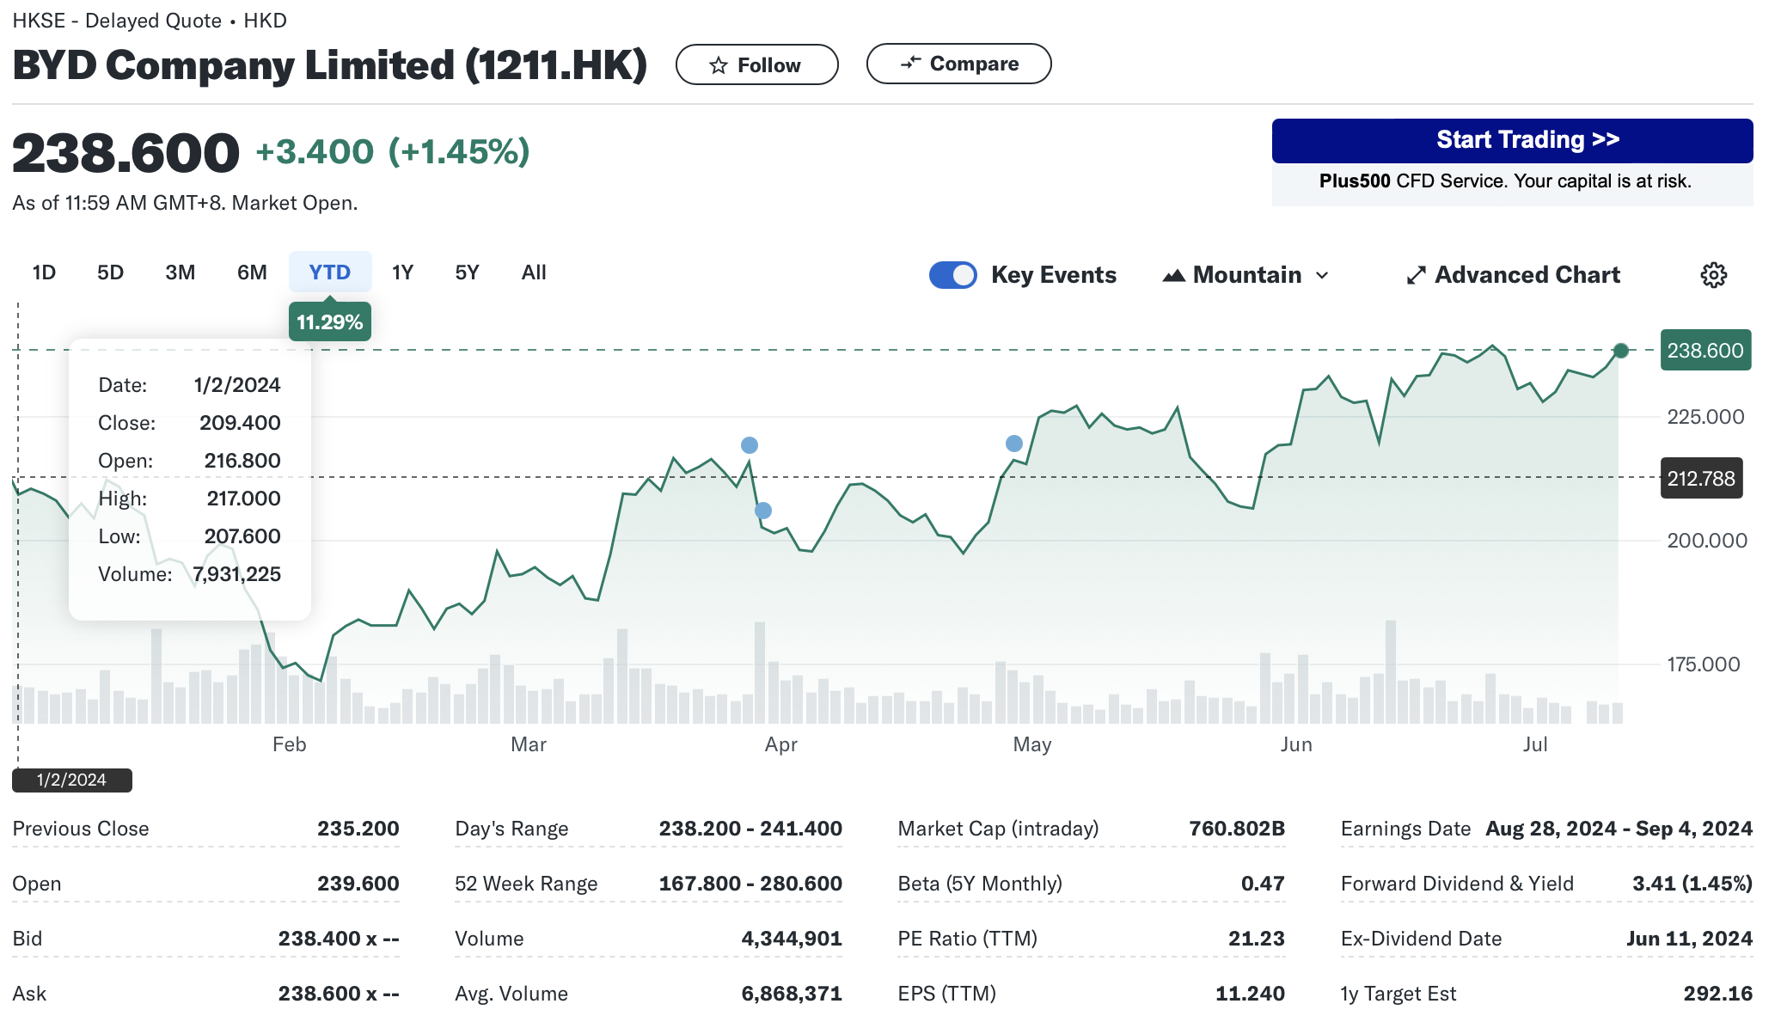Click the Mountain chart type icon
Viewport: 1781px width, 1016px height.
tap(1173, 275)
